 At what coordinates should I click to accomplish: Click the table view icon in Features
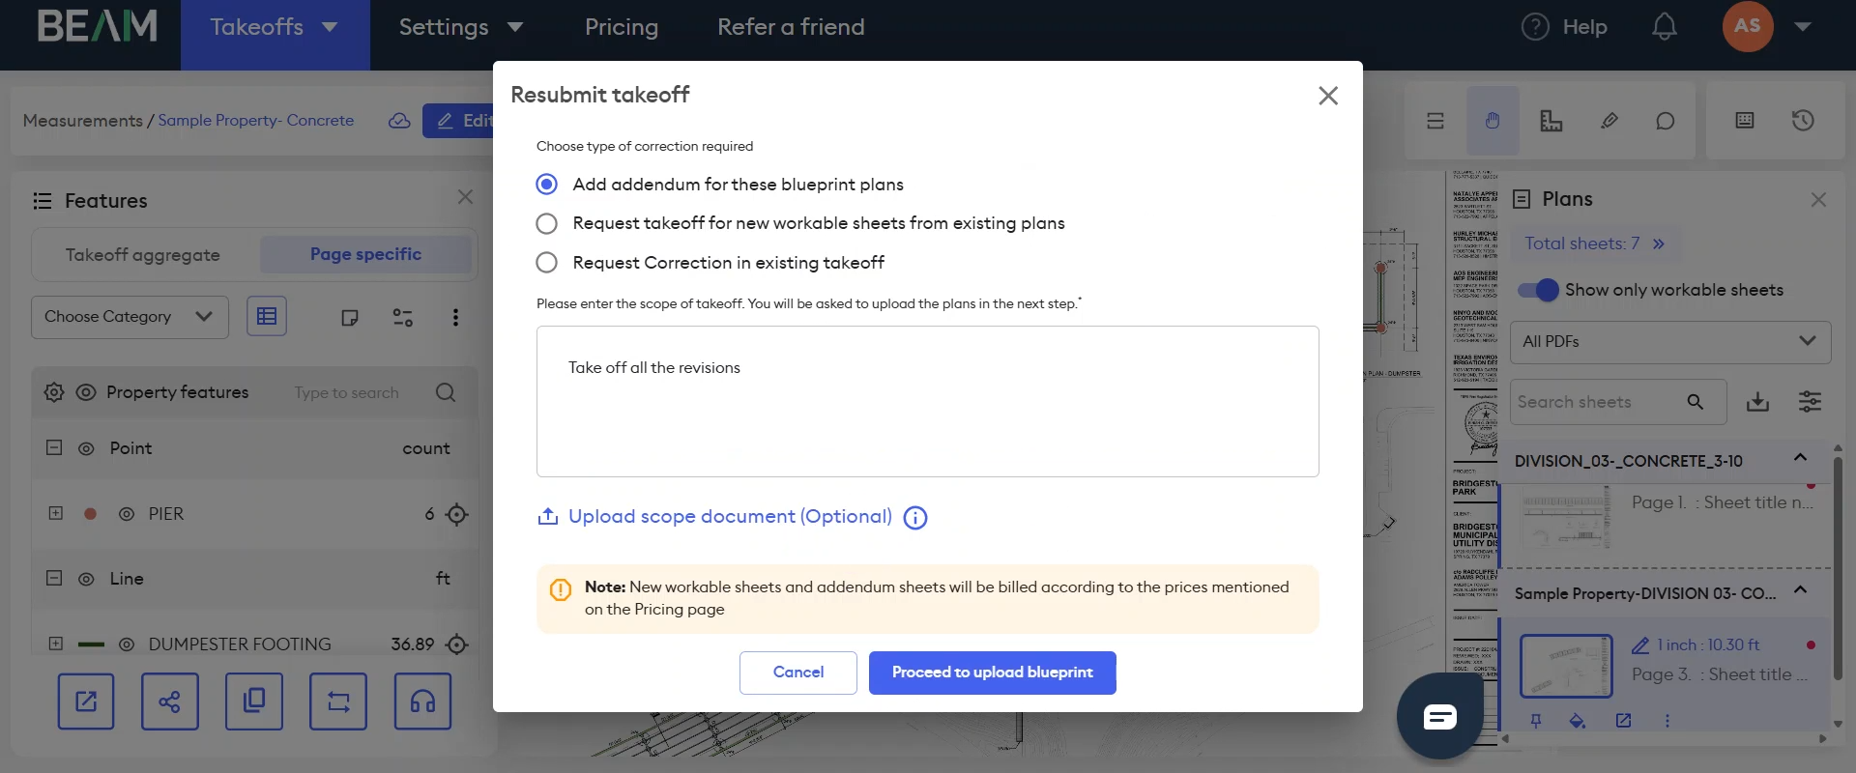point(267,316)
